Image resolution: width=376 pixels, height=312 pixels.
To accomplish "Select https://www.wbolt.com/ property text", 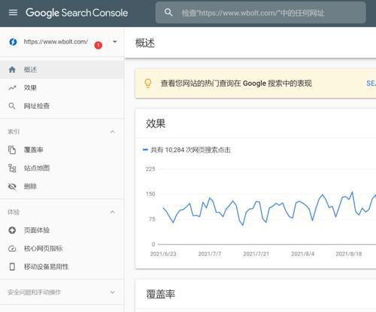I will [x=56, y=41].
